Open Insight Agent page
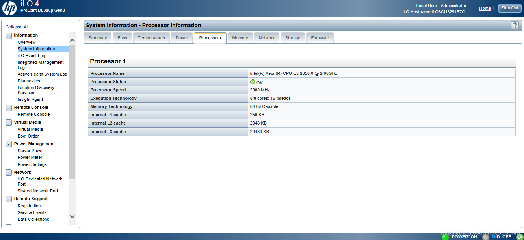Image resolution: width=524 pixels, height=240 pixels. 30,99
